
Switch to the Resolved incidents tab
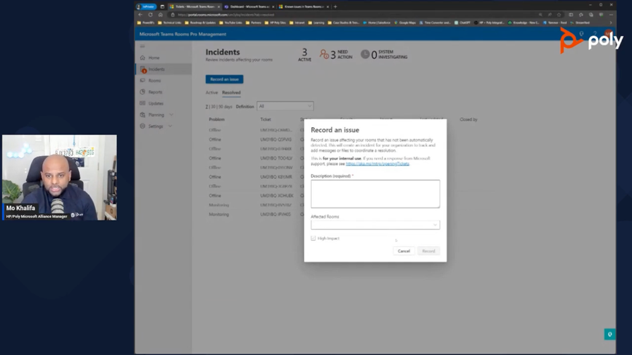(232, 92)
